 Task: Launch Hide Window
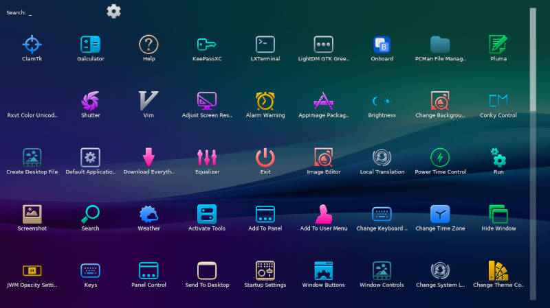point(498,214)
